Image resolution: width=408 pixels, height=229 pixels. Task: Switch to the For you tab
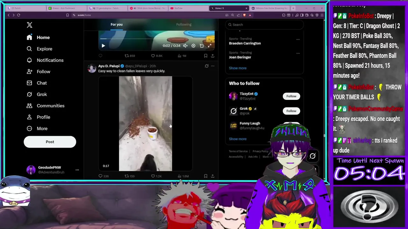coord(116,24)
